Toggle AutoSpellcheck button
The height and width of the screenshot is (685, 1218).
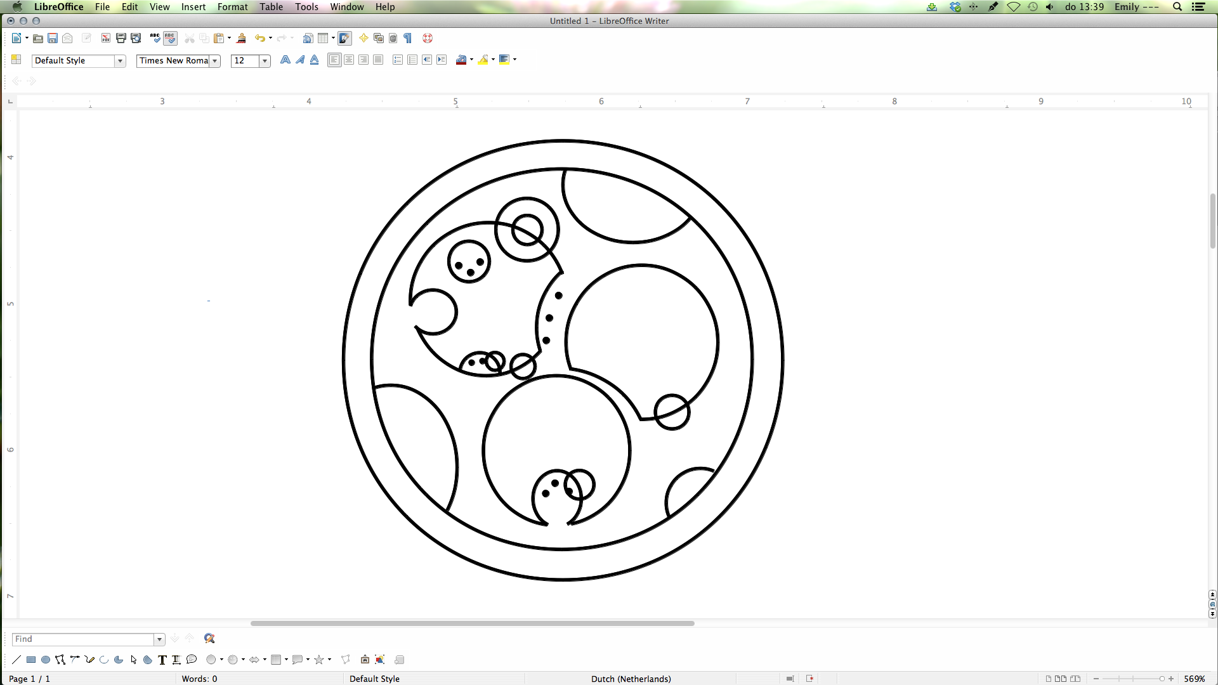point(170,39)
